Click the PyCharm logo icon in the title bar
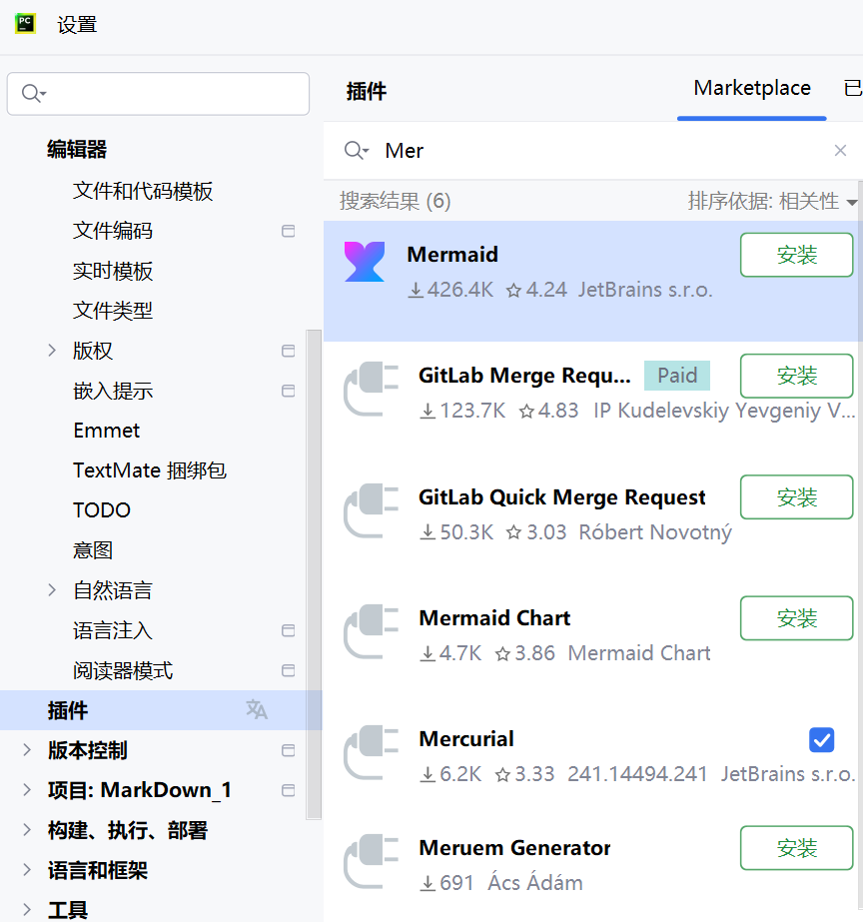The width and height of the screenshot is (863, 922). pyautogui.click(x=25, y=24)
